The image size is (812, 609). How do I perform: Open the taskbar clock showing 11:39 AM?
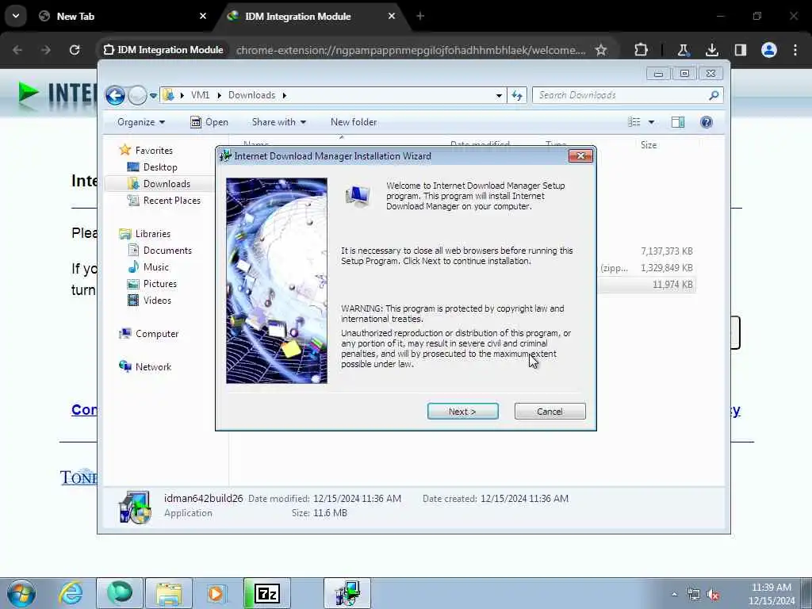point(771,594)
